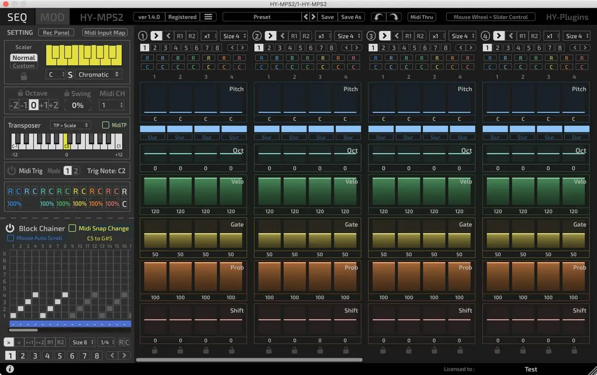Toggle the Block Chainer power icon
Screen dimensions: 597x375
[10, 228]
